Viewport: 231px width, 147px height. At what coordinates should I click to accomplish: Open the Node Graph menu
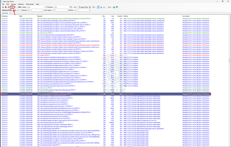pos(30,4)
